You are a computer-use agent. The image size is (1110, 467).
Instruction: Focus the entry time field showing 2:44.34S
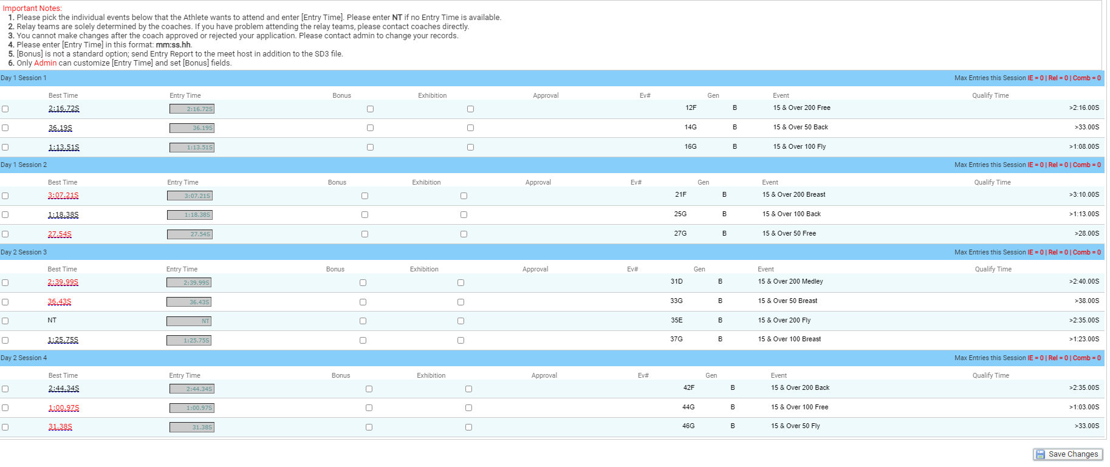point(192,389)
